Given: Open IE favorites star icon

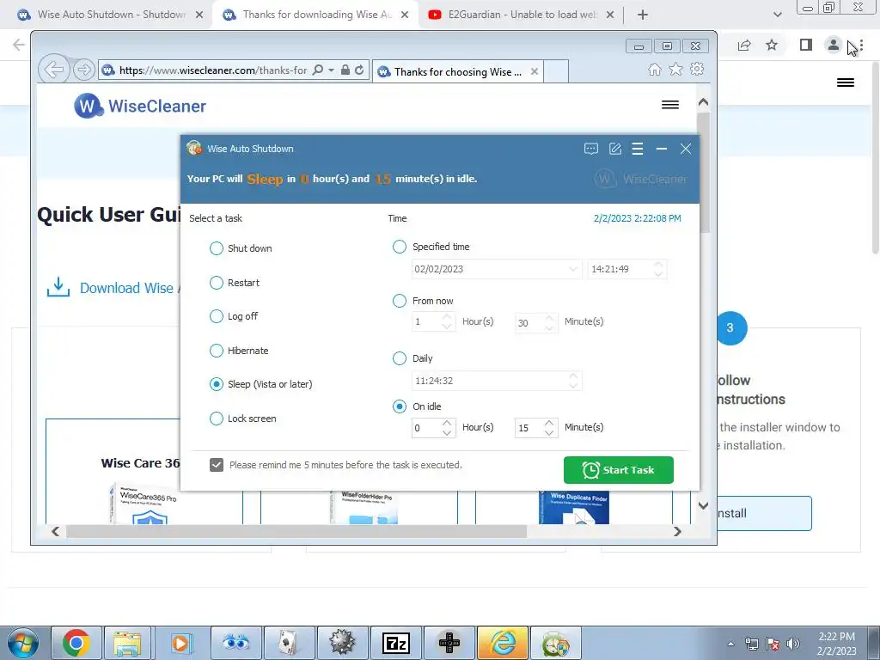Looking at the screenshot, I should pyautogui.click(x=675, y=69).
